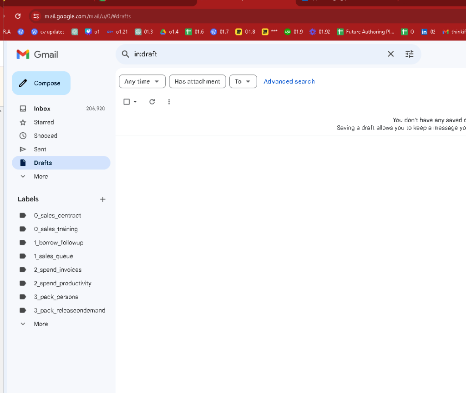Viewport: 466px width, 393px height.
Task: Open select dropdown arrow beside checkbox
Action: pos(135,102)
